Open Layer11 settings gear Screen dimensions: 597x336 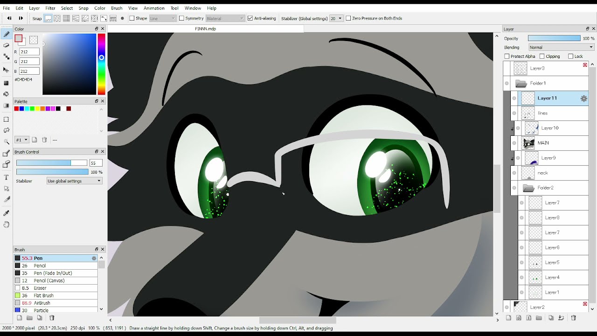583,98
